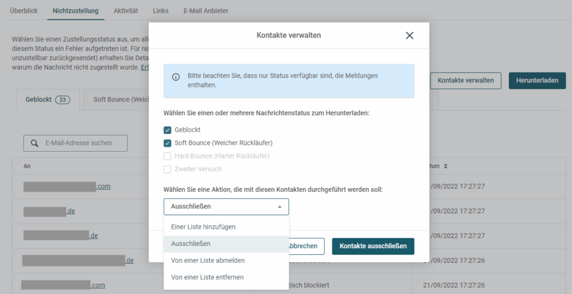572x294 pixels.
Task: Select the highlighted 'Ausschließen' list option
Action: [191, 244]
